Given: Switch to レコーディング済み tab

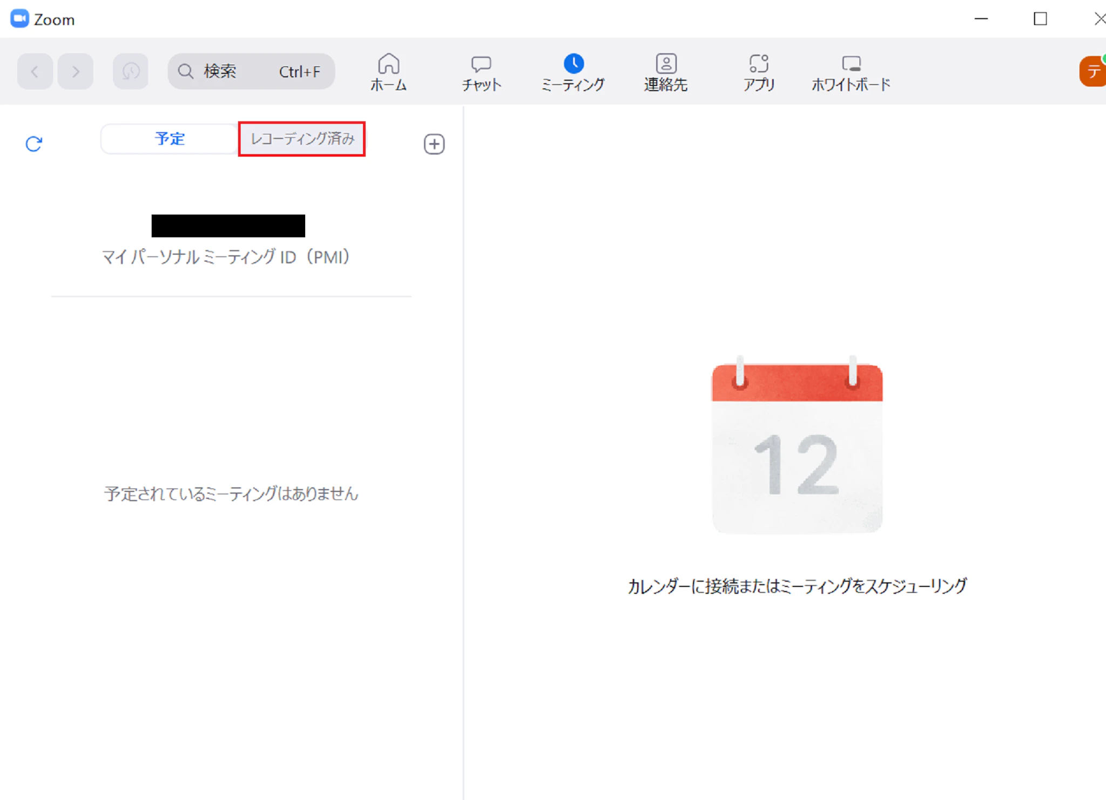Looking at the screenshot, I should click(x=302, y=139).
